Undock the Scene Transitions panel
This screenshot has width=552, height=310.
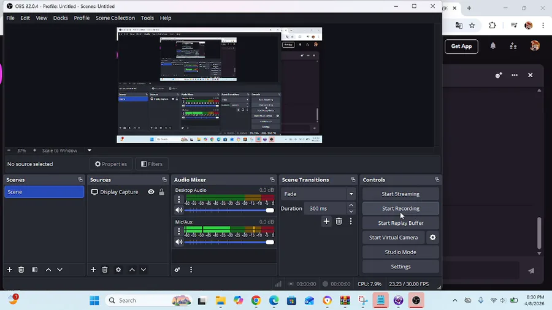[x=353, y=180]
